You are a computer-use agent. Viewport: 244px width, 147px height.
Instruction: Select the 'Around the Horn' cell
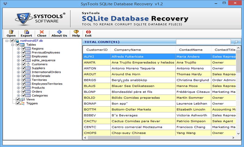pos(143,74)
